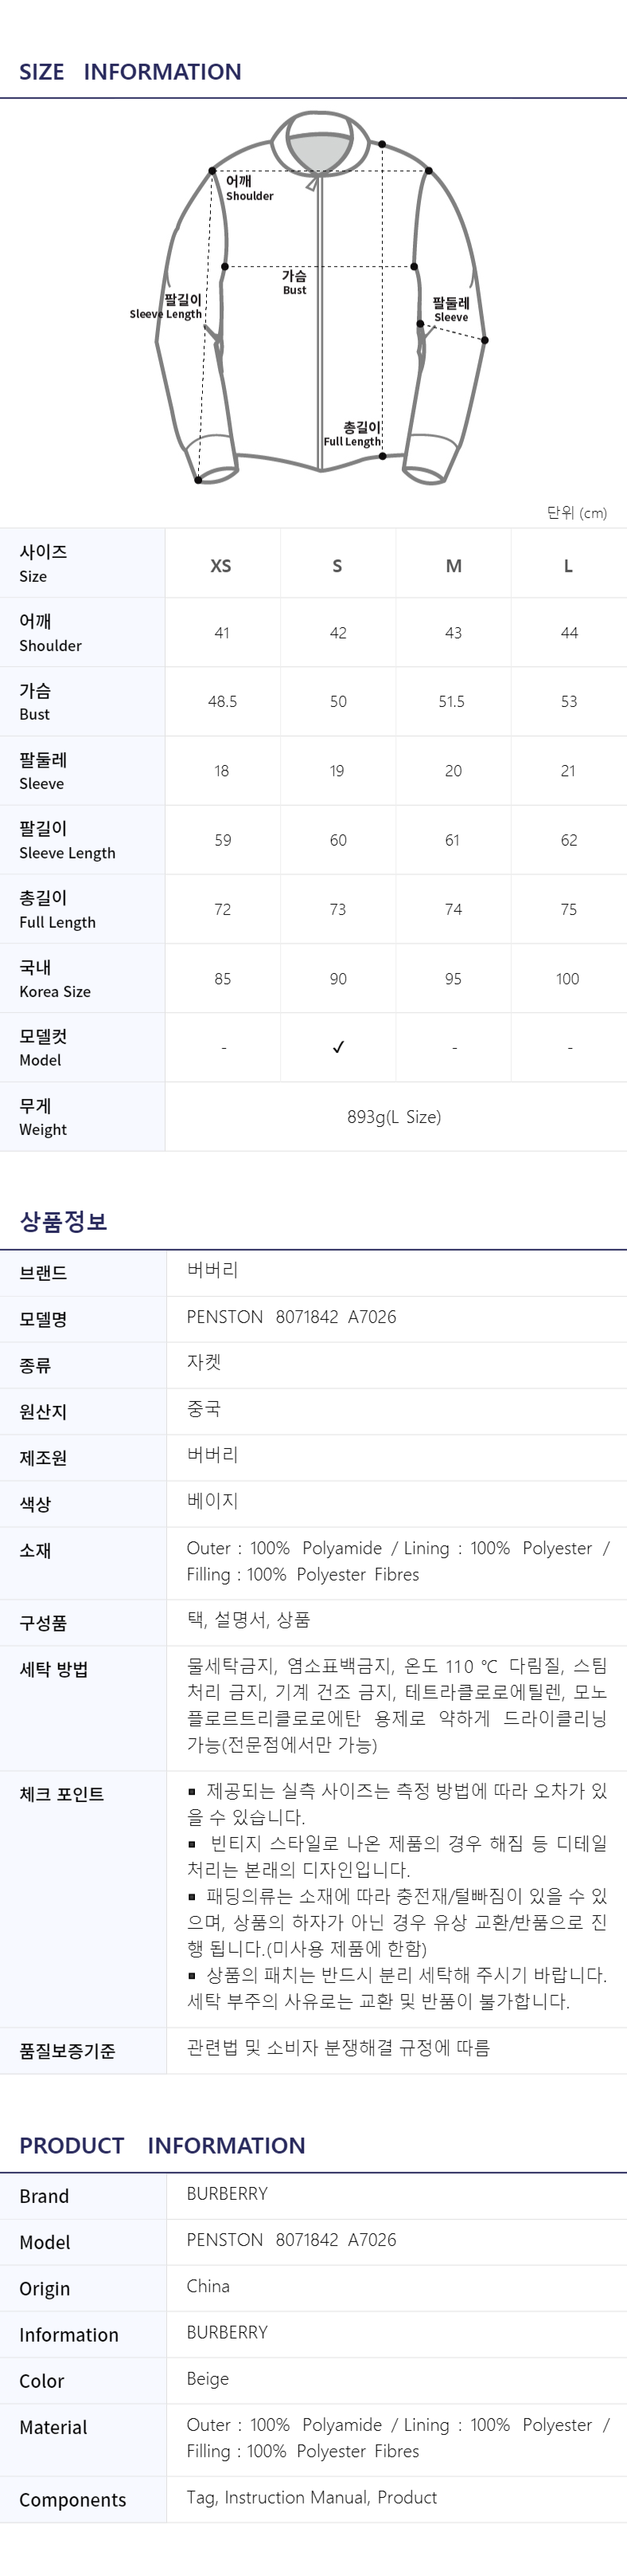Select the XS size column header
Screen dimensions: 627x2576
(222, 566)
